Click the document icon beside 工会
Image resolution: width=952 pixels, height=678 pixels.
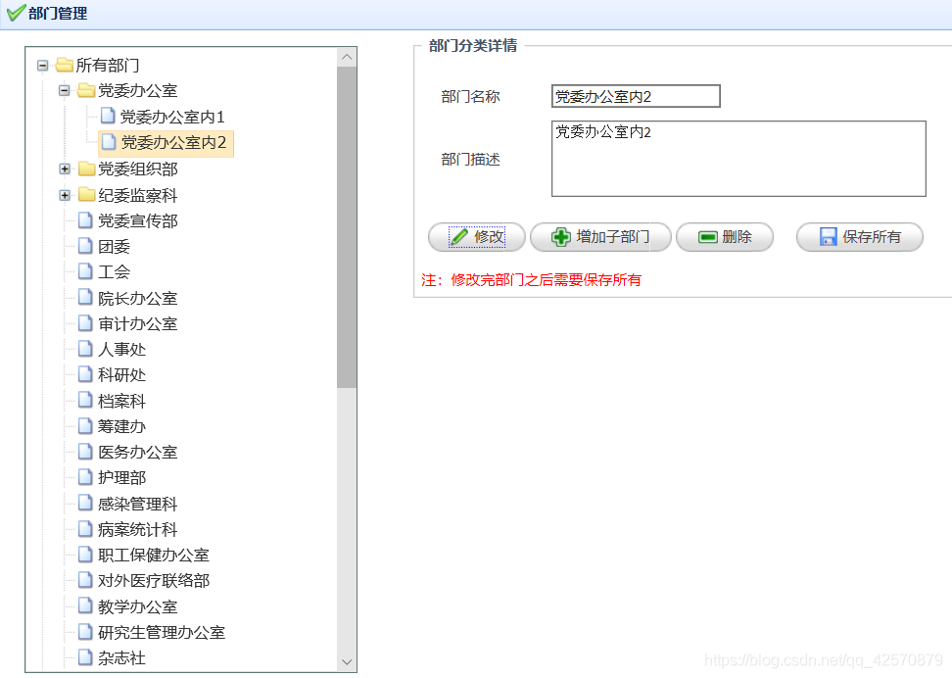click(85, 271)
